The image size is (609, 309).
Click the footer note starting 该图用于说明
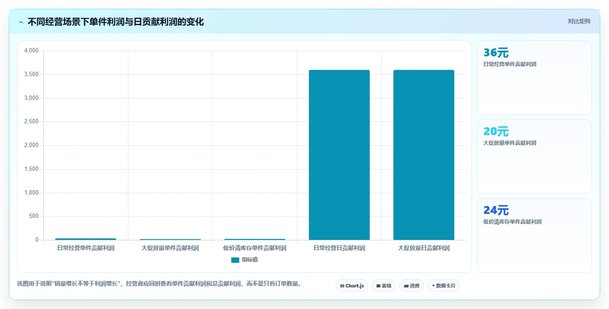click(160, 283)
